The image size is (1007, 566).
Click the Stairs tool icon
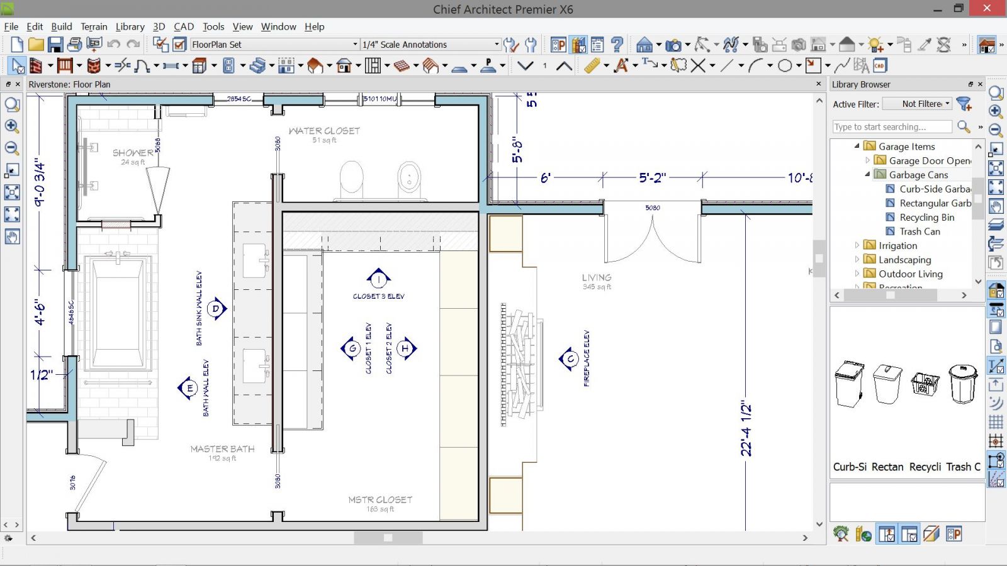(x=256, y=65)
